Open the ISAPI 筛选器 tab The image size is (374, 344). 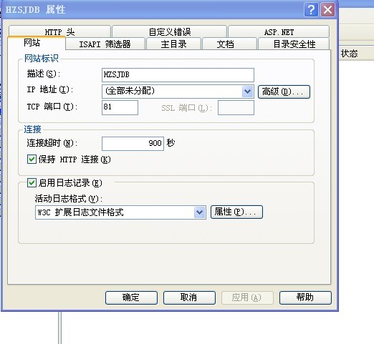(105, 44)
